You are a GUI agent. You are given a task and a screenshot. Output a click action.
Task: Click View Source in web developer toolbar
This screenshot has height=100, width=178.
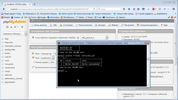pyautogui.click(x=109, y=17)
